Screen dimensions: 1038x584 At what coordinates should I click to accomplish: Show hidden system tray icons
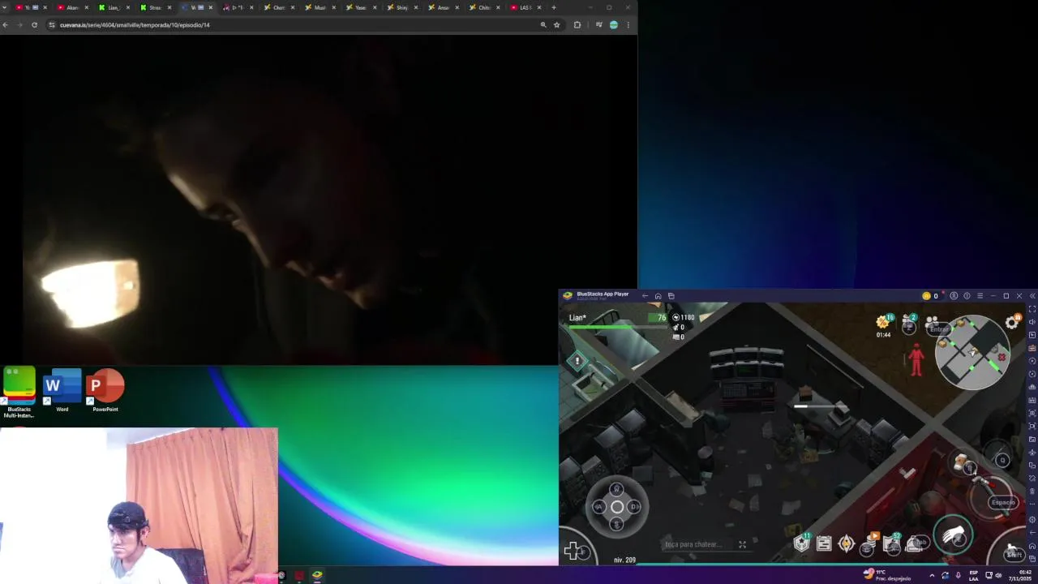[931, 576]
